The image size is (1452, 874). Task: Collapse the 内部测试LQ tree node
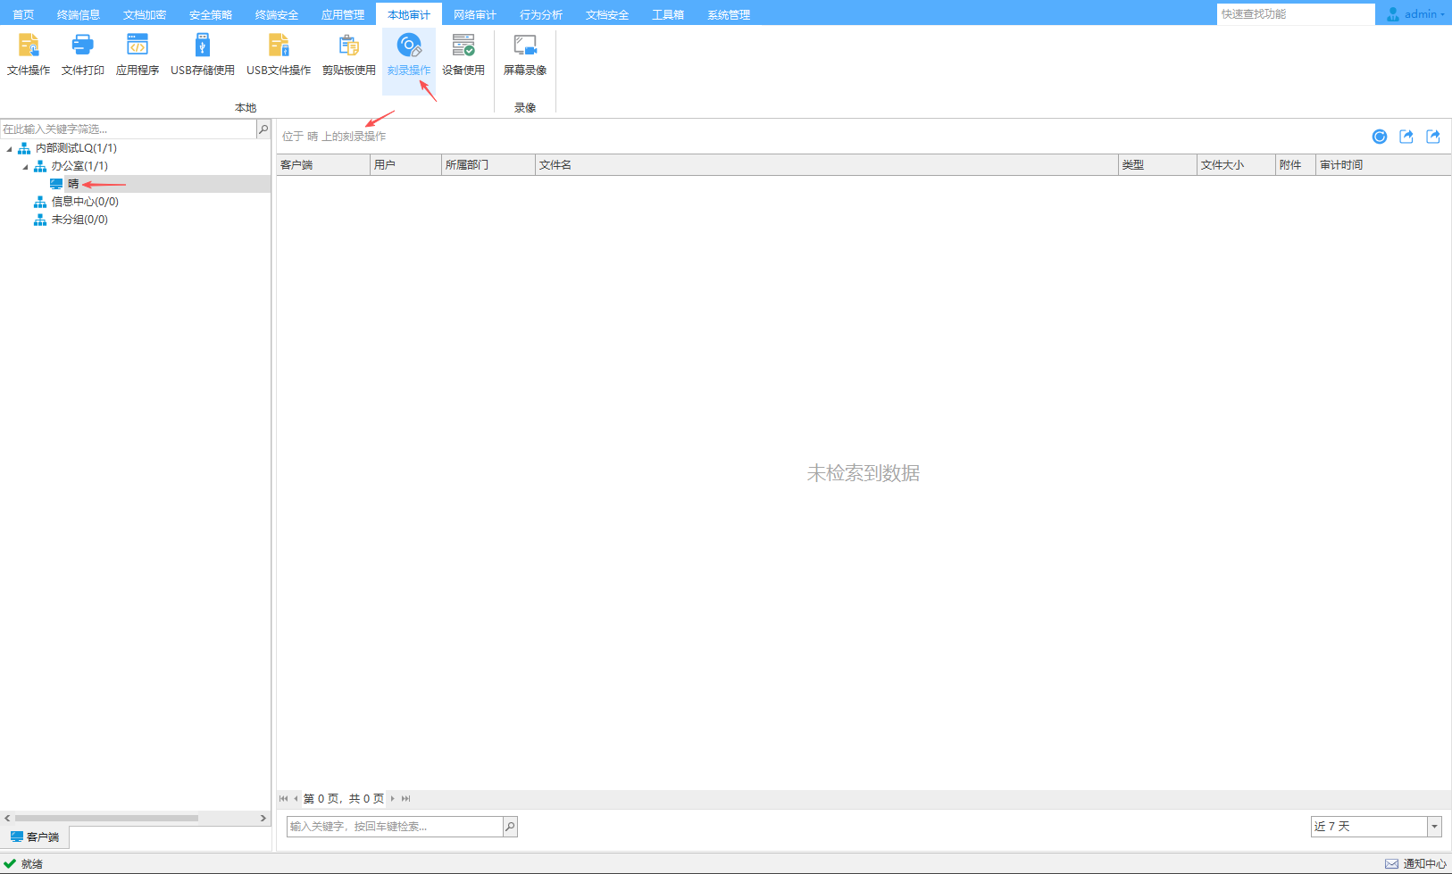tap(10, 149)
